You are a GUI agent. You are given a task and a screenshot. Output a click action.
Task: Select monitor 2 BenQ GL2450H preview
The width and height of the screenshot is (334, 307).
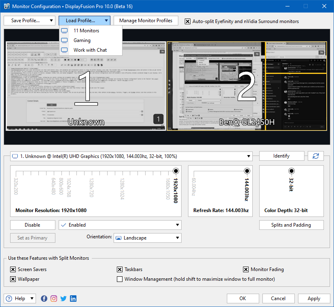(x=247, y=86)
